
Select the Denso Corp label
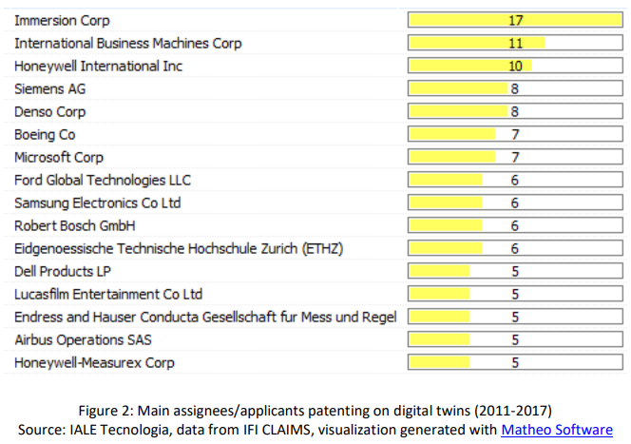click(x=50, y=112)
